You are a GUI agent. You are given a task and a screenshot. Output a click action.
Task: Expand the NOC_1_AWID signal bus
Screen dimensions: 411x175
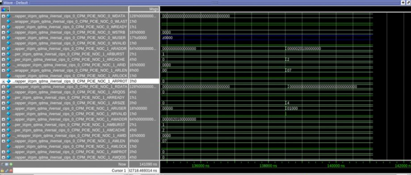point(3,136)
